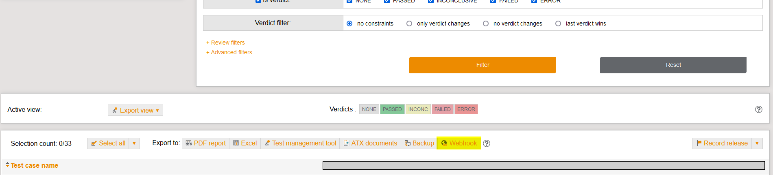Open the Export view dropdown
Screen dimensions: 773x175
point(135,110)
